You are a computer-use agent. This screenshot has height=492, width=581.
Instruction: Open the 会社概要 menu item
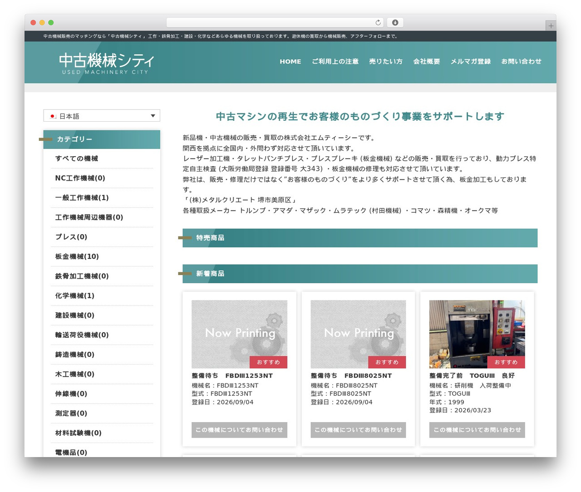tap(427, 61)
